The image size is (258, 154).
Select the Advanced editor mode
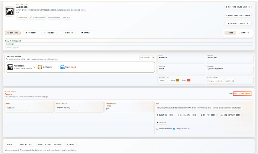(244, 33)
